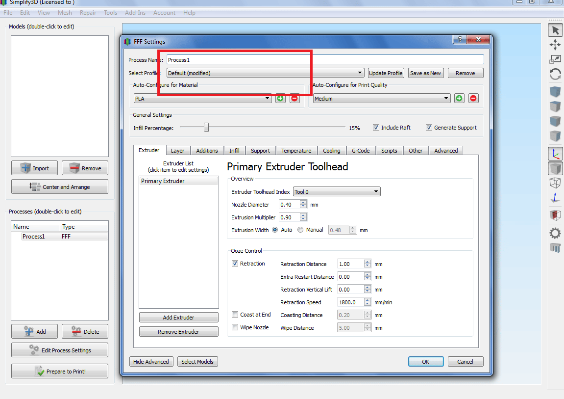The image size is (564, 399).
Task: Activate the four-arrow move/translate tool
Action: click(555, 45)
